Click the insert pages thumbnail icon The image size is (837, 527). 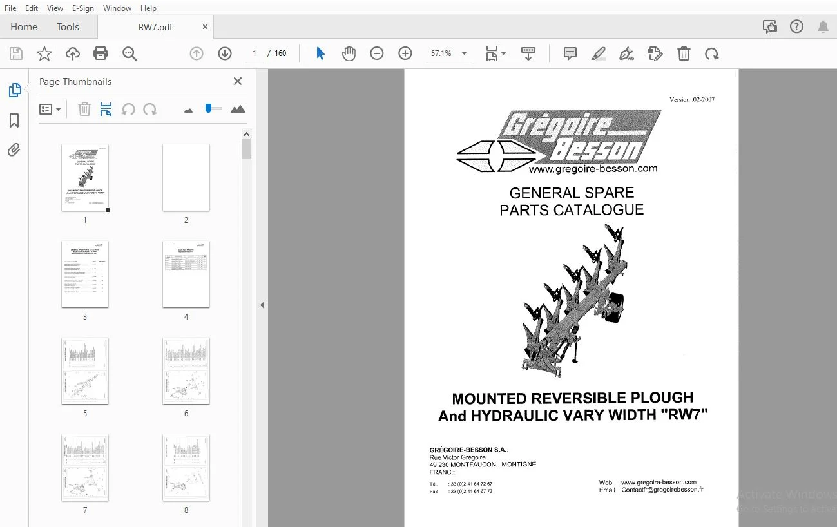click(106, 110)
